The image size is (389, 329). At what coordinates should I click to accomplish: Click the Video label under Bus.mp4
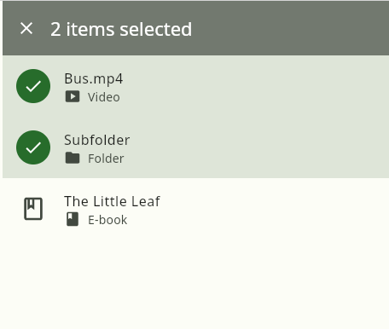(x=104, y=97)
